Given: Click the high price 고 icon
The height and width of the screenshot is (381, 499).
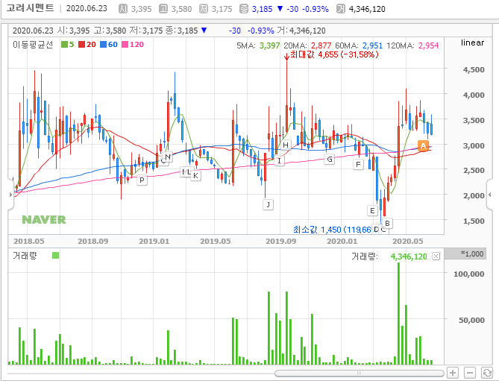Looking at the screenshot, I should [x=163, y=9].
